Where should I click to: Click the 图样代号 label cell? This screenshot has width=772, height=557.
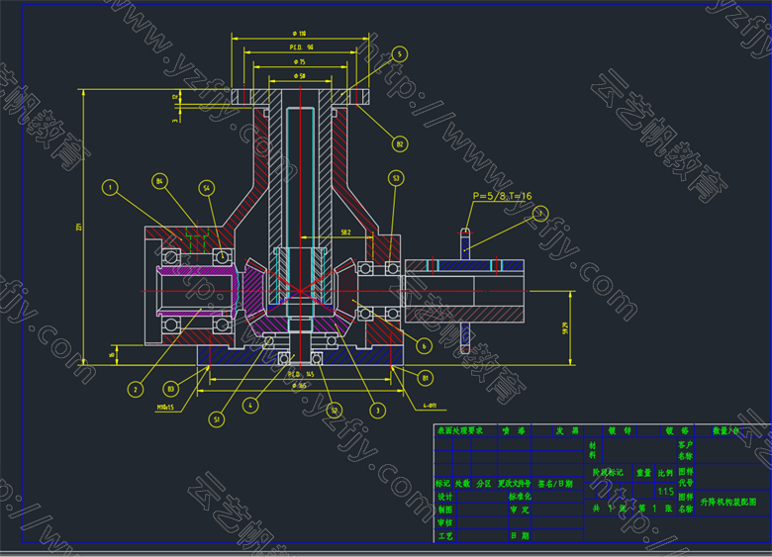[685, 477]
